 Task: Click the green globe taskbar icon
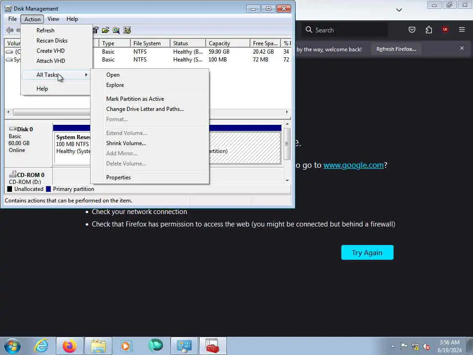(x=156, y=345)
